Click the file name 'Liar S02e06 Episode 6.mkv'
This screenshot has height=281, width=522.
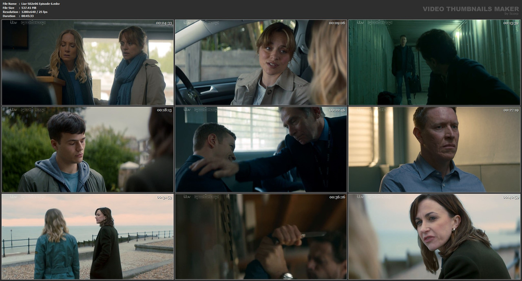(40, 4)
